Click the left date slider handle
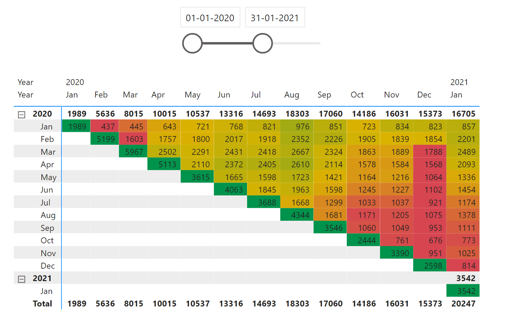512x320 pixels. click(x=192, y=43)
